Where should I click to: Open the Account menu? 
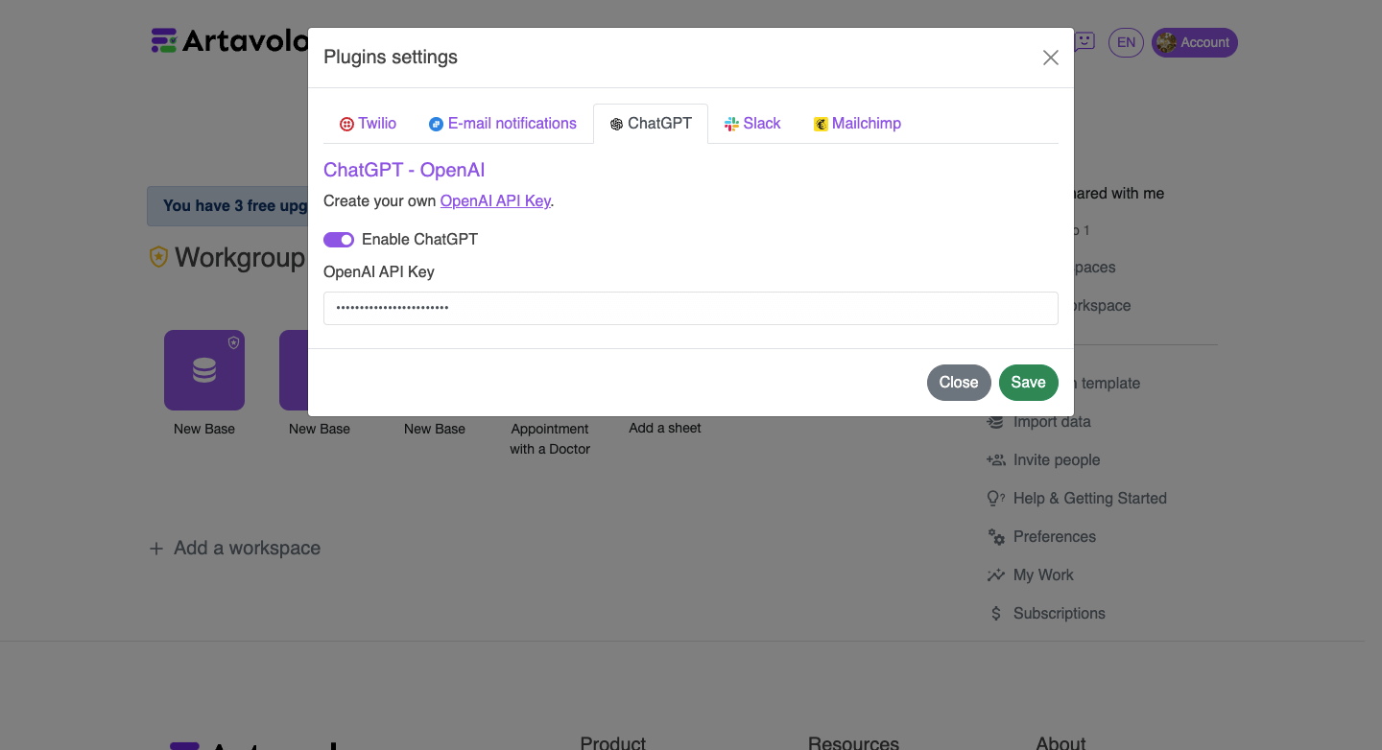click(x=1194, y=42)
